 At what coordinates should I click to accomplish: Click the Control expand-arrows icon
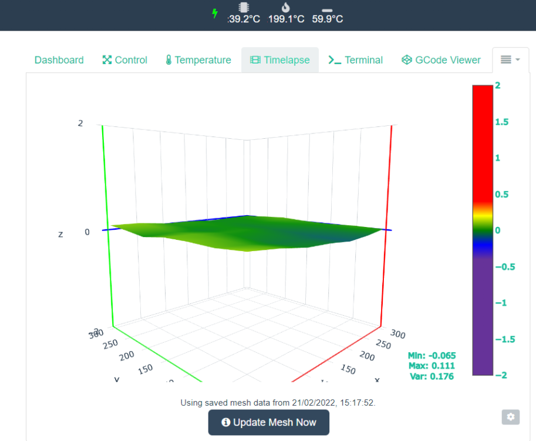[x=107, y=60]
